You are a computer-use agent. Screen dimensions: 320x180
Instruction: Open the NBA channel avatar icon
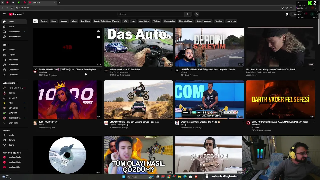(x=177, y=123)
